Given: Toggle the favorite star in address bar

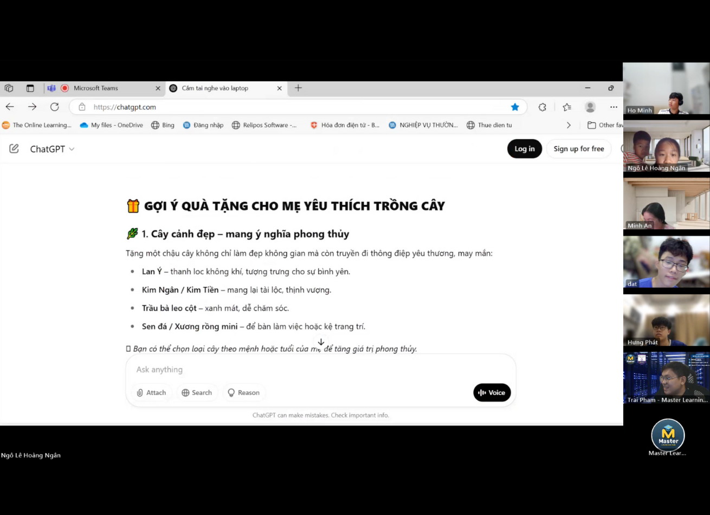Looking at the screenshot, I should [x=515, y=107].
